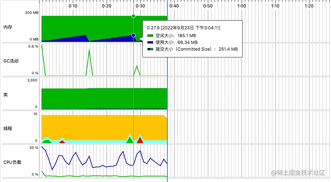Click the 0:50 timeline tick label
The width and height of the screenshot is (331, 182).
tap(208, 6)
